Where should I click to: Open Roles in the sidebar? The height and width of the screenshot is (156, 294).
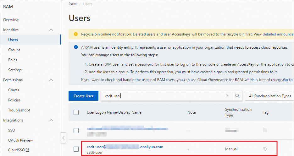coord(13,60)
